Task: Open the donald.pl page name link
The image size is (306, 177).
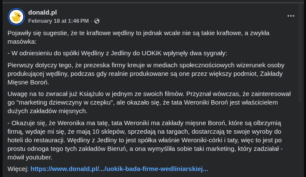Action: point(42,12)
